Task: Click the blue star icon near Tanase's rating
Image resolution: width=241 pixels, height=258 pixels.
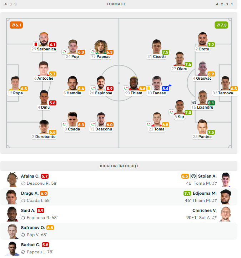Action: tap(170, 85)
